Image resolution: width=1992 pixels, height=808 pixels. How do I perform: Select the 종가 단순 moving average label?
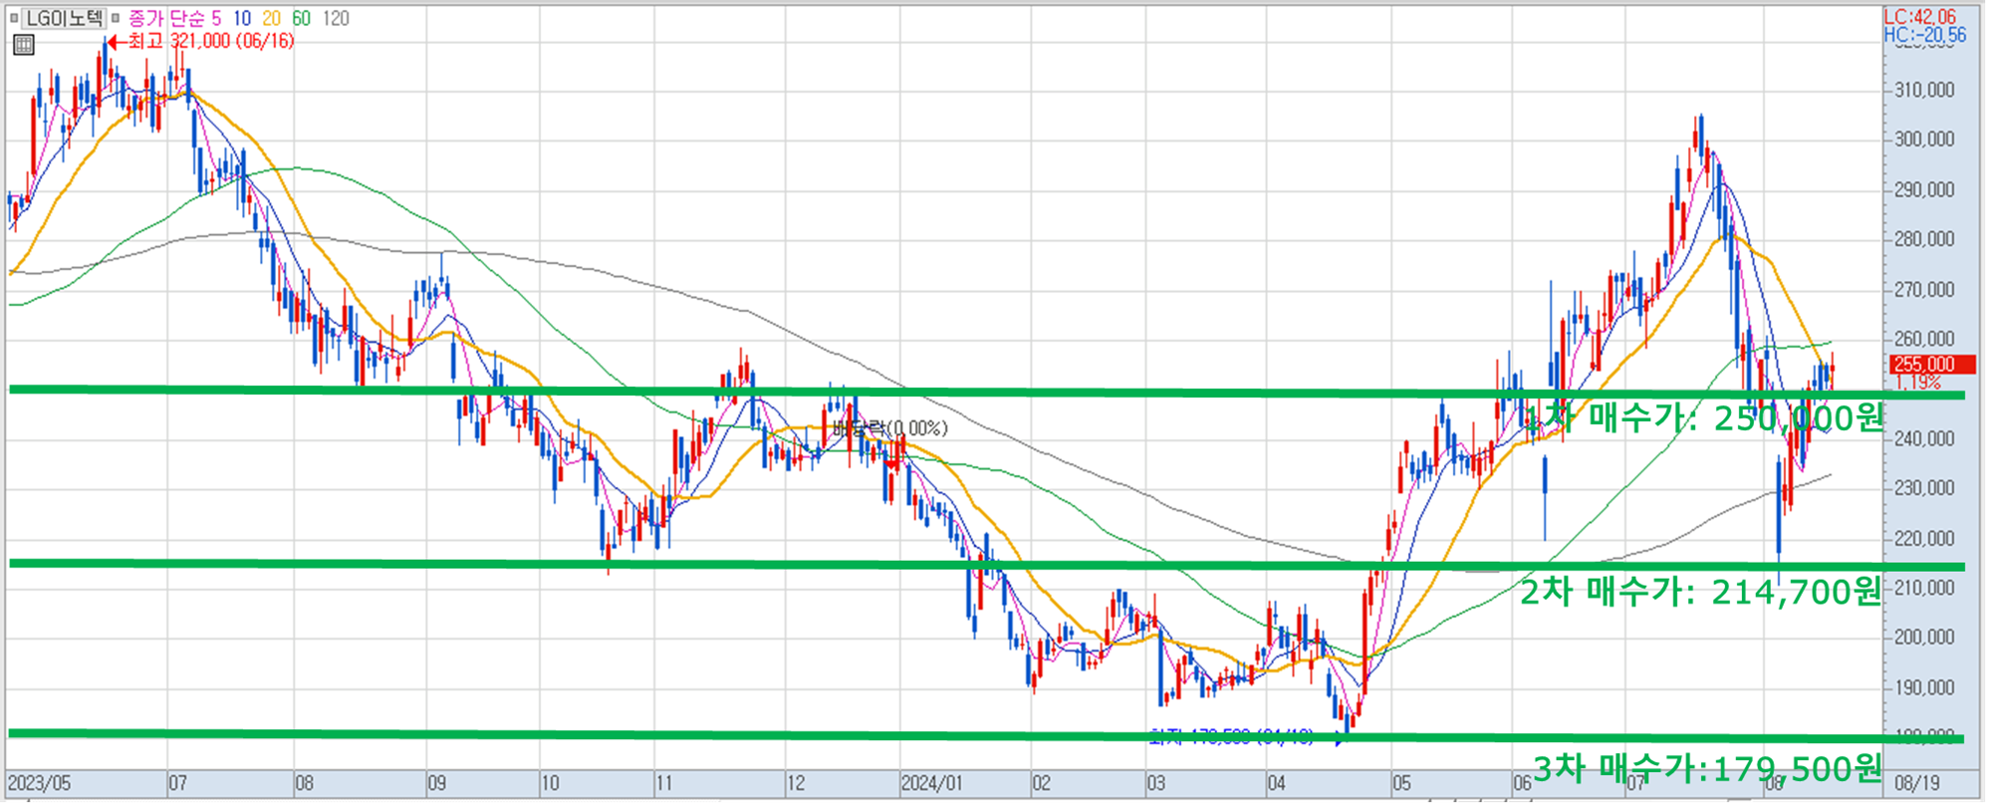[165, 18]
